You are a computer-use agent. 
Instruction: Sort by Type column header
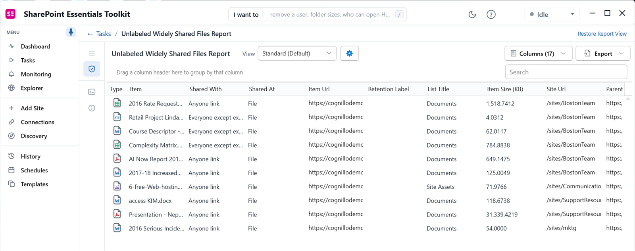coord(116,89)
